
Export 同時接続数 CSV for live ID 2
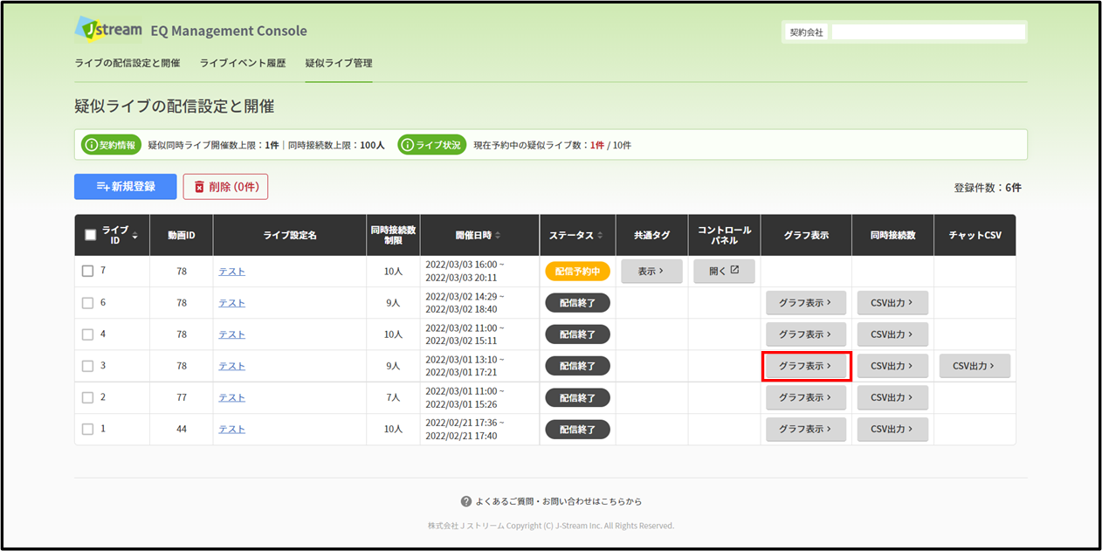point(892,397)
